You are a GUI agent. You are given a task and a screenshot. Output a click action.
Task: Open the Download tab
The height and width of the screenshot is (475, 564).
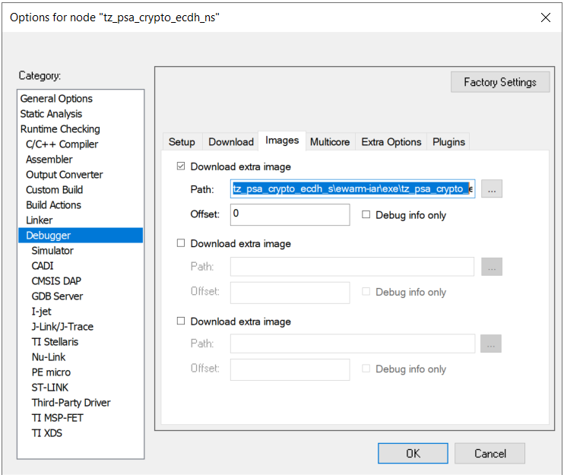point(230,142)
